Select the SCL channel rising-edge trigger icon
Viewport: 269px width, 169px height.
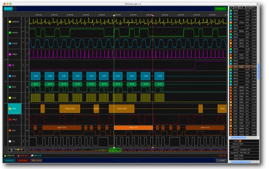23,141
